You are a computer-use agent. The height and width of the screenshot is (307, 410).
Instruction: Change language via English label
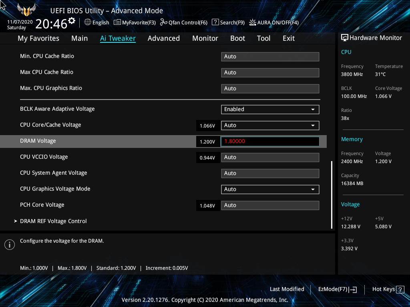100,22
